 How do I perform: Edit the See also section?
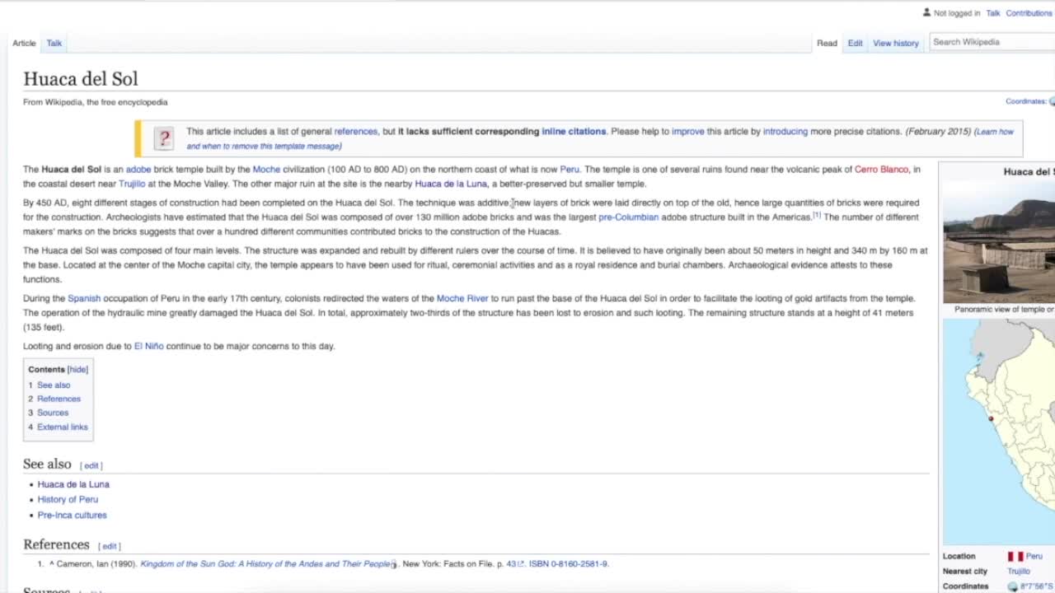[91, 465]
